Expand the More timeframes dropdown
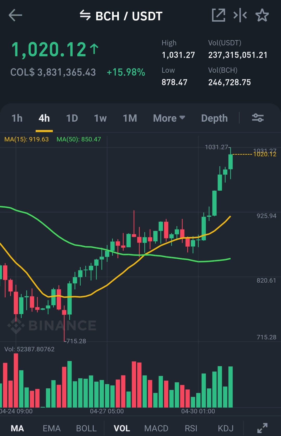The height and width of the screenshot is (436, 281). pos(169,118)
